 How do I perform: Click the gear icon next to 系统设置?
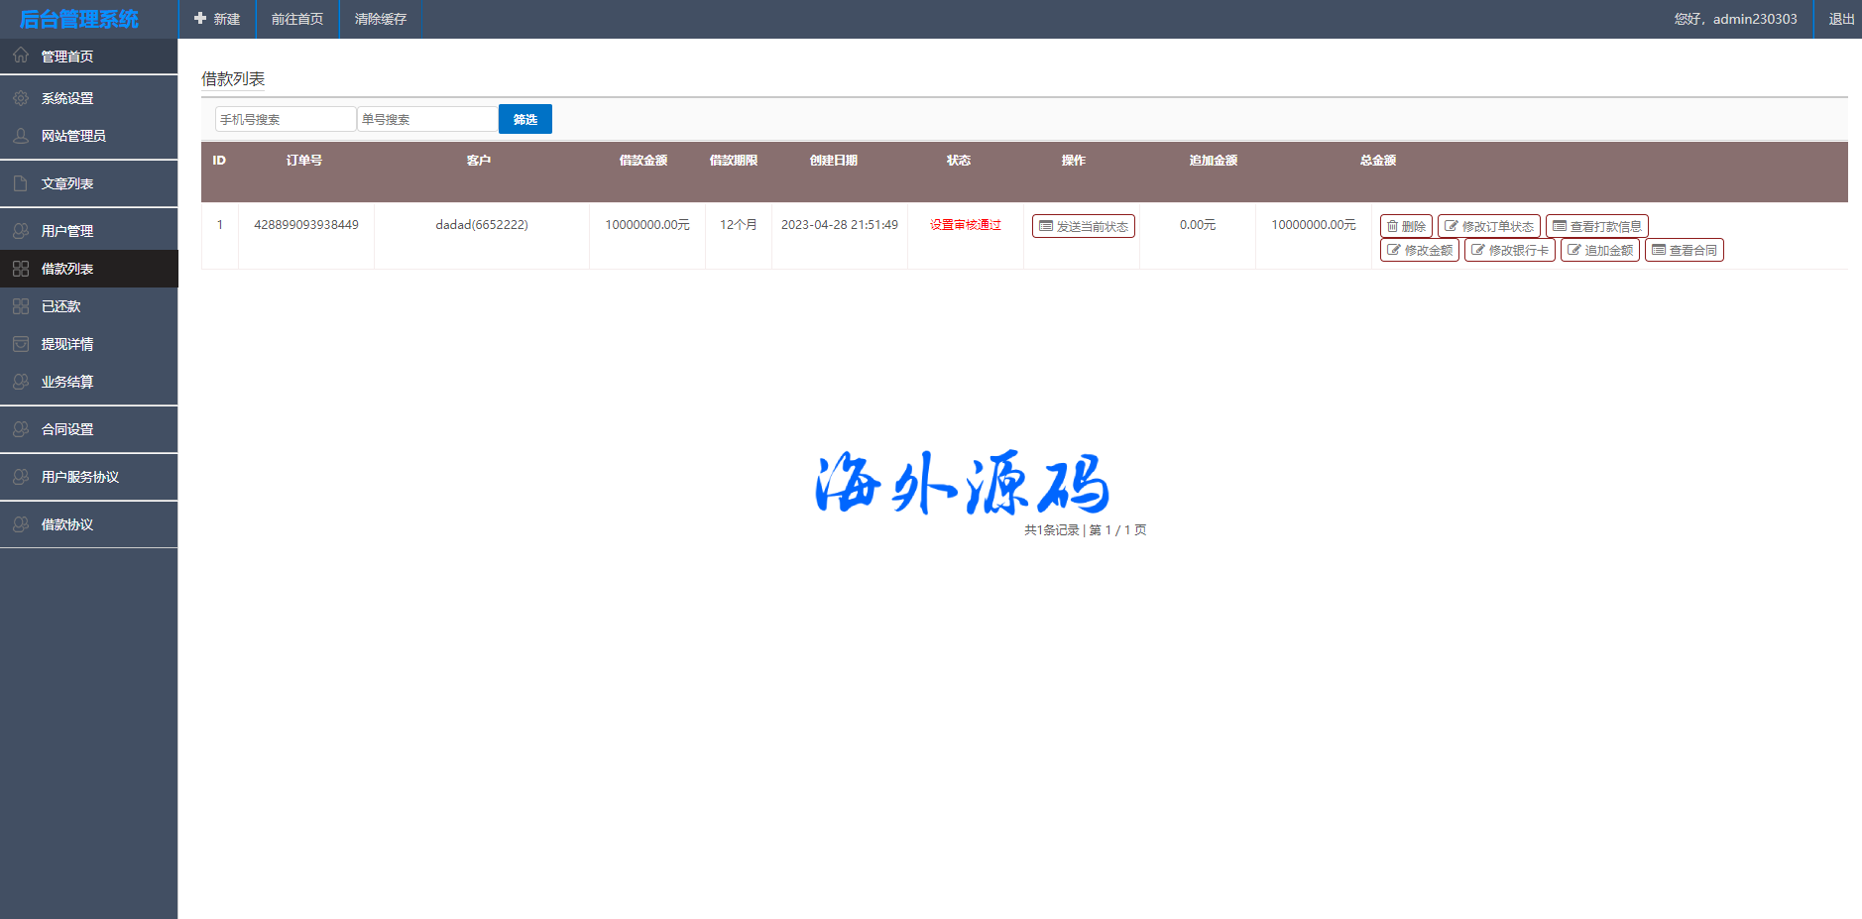[x=21, y=98]
